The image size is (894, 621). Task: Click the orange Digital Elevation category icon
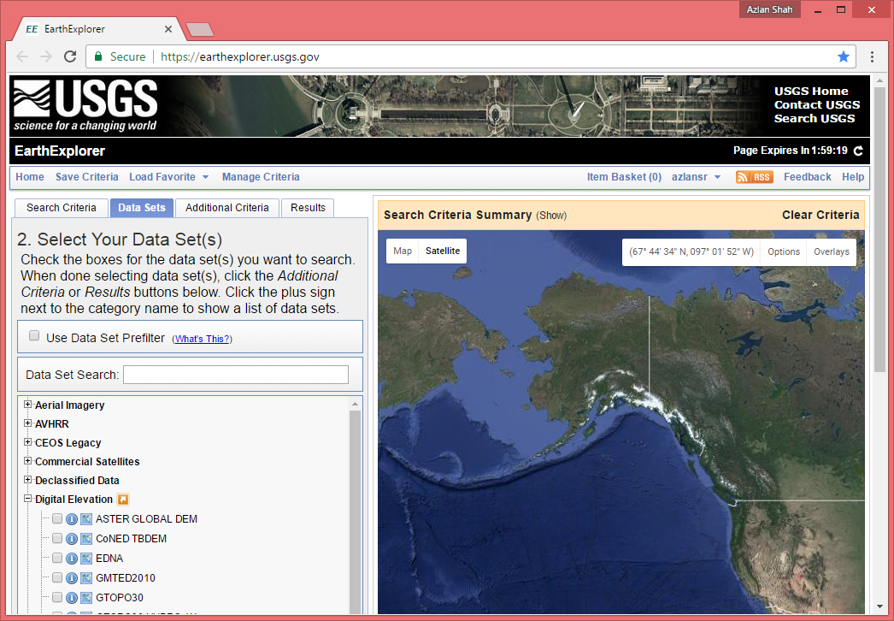click(x=123, y=500)
